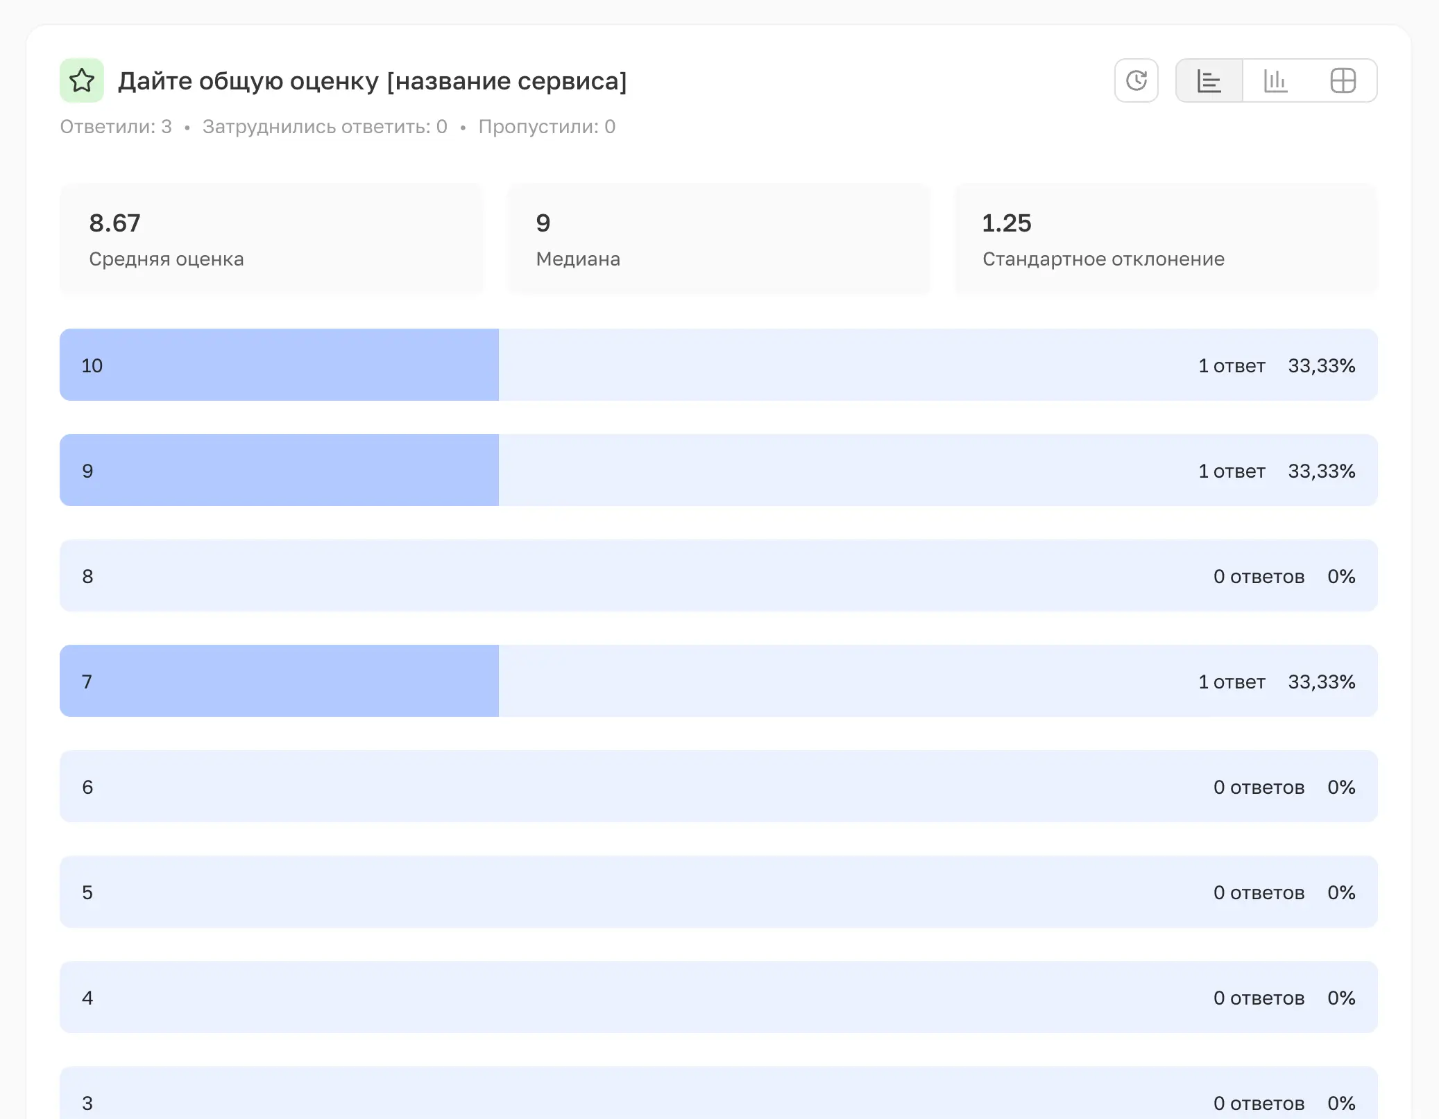Screen dimensions: 1439x1119
Task: Click the question title text
Action: [372, 81]
